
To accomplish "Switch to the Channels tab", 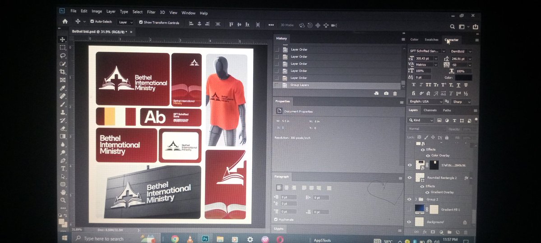I will 430,110.
